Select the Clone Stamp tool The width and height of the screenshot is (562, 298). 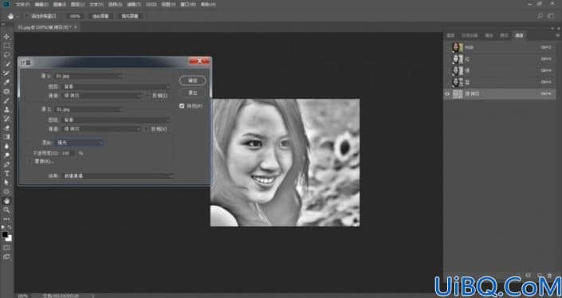(x=6, y=110)
